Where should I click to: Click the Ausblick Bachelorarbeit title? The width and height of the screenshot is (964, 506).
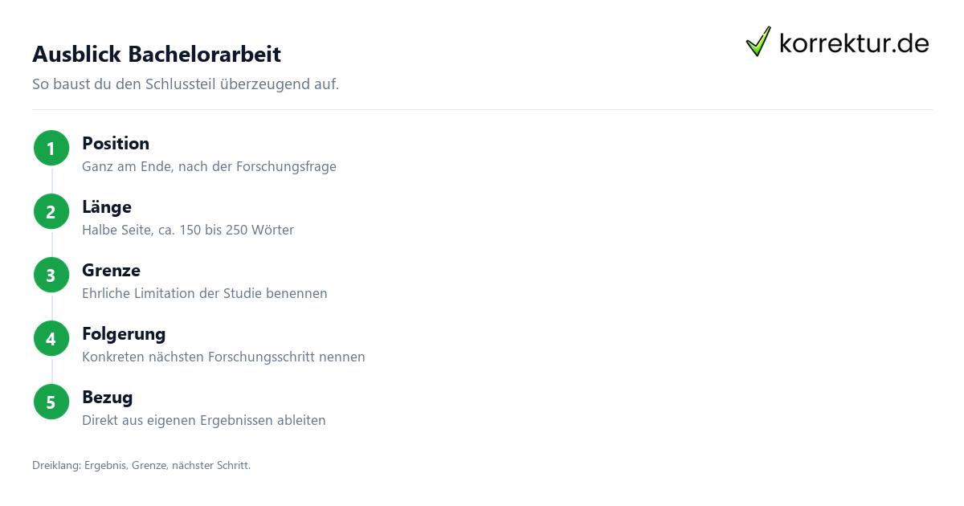pyautogui.click(x=157, y=55)
